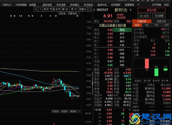Click 买五 row price 4.86
172x125 pixels.
click(110, 65)
